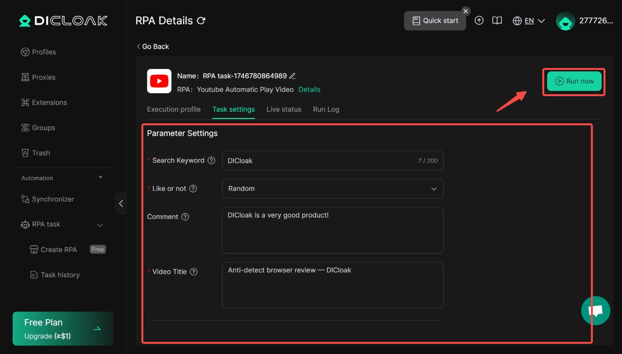Click the Video Title text area
The height and width of the screenshot is (354, 622).
(x=333, y=286)
